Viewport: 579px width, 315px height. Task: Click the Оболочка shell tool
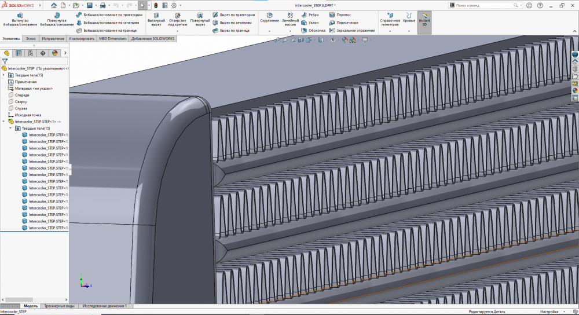click(x=313, y=30)
